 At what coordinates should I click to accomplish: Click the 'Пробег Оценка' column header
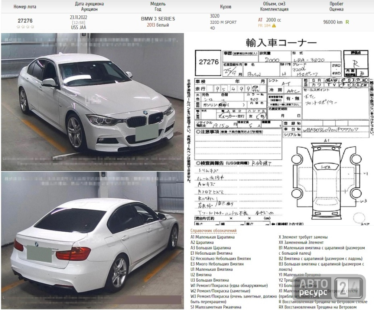pos(336,7)
